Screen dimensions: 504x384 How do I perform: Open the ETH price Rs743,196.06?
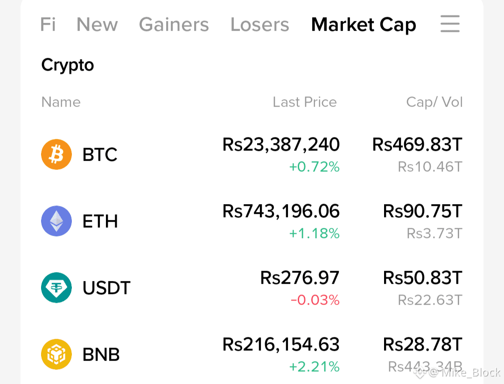281,211
